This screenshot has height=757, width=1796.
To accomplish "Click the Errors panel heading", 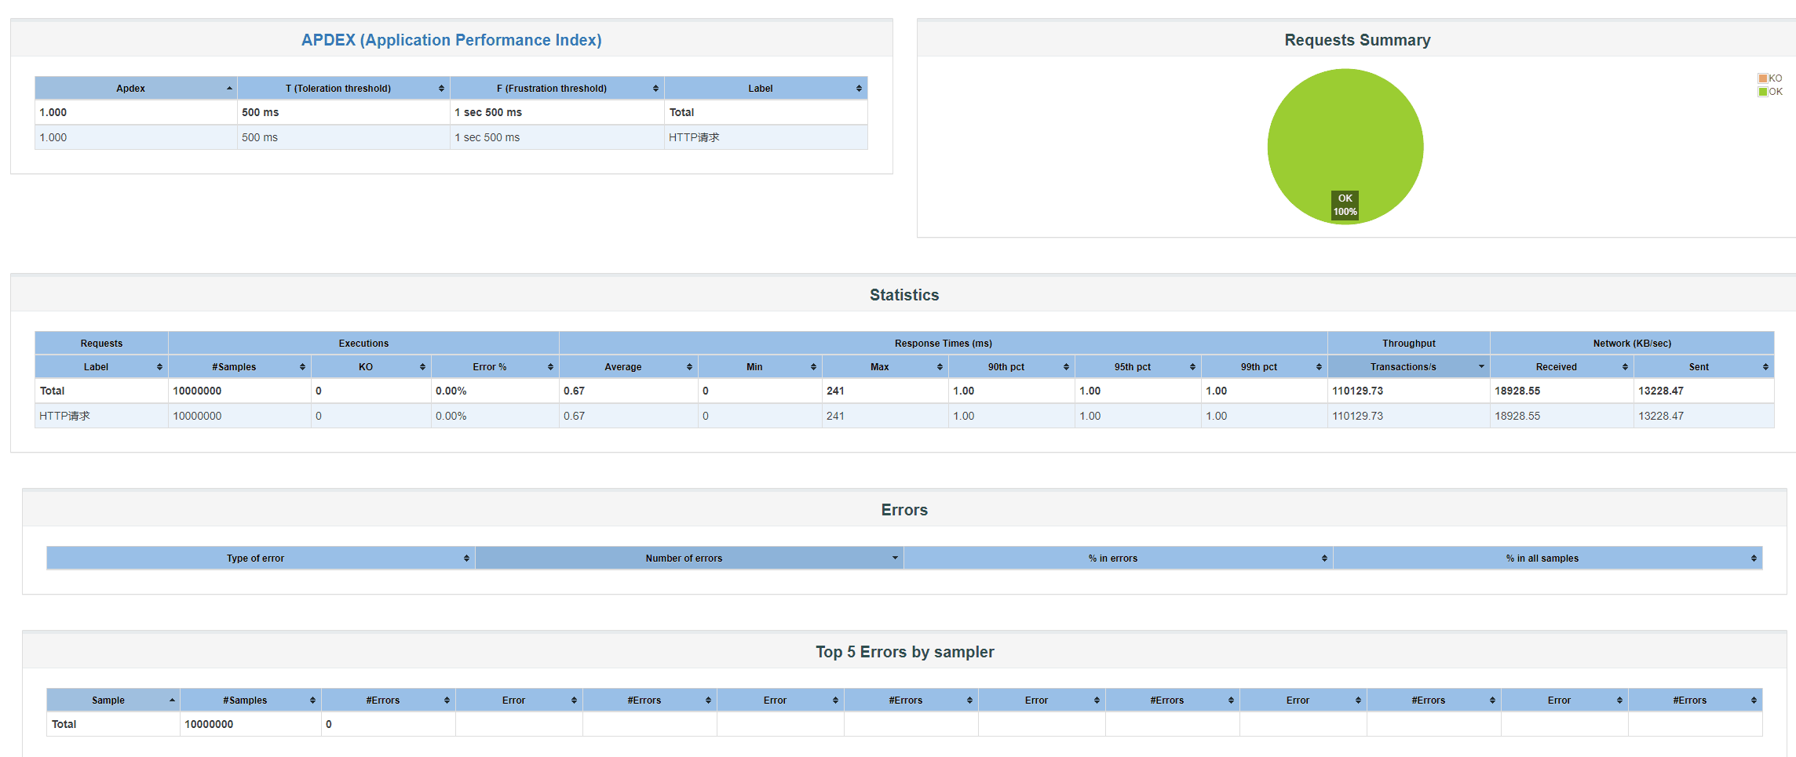I will [x=904, y=510].
